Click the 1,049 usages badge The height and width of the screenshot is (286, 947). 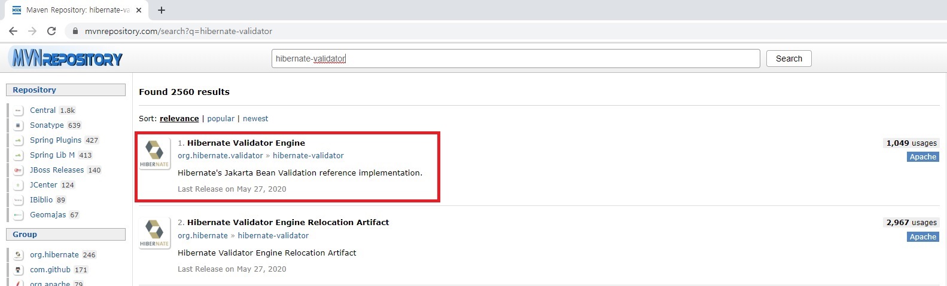pos(911,143)
